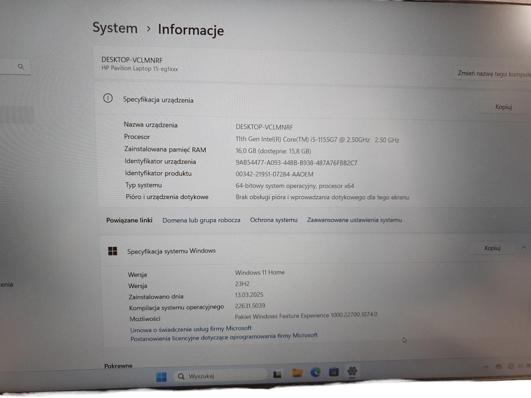
Task: Collapse Specyfikacja systemu Windows with the chevron
Action: (x=524, y=247)
